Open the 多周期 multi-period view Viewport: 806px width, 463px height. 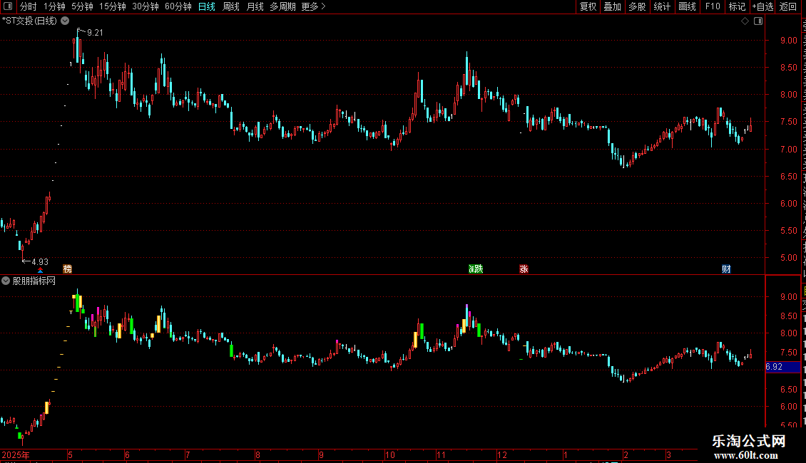click(x=282, y=6)
